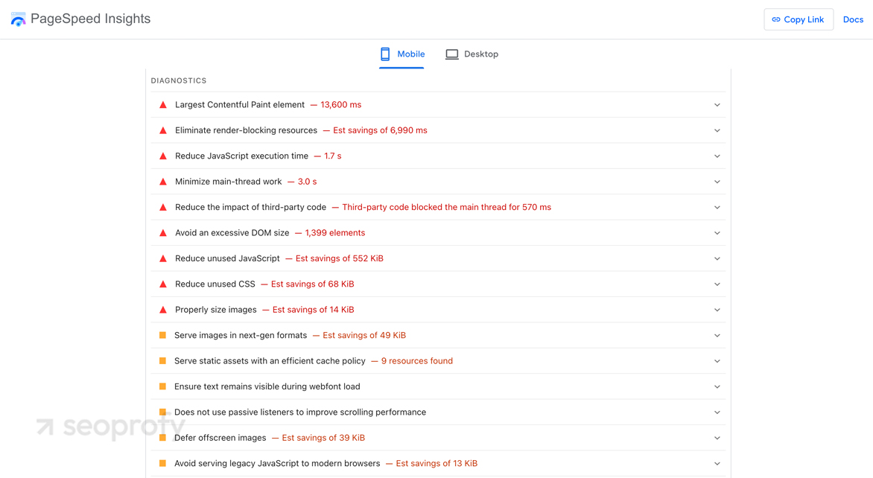Viewport: 873px width, 478px height.
Task: Click the 1.7 s execution time value
Action: coord(333,156)
